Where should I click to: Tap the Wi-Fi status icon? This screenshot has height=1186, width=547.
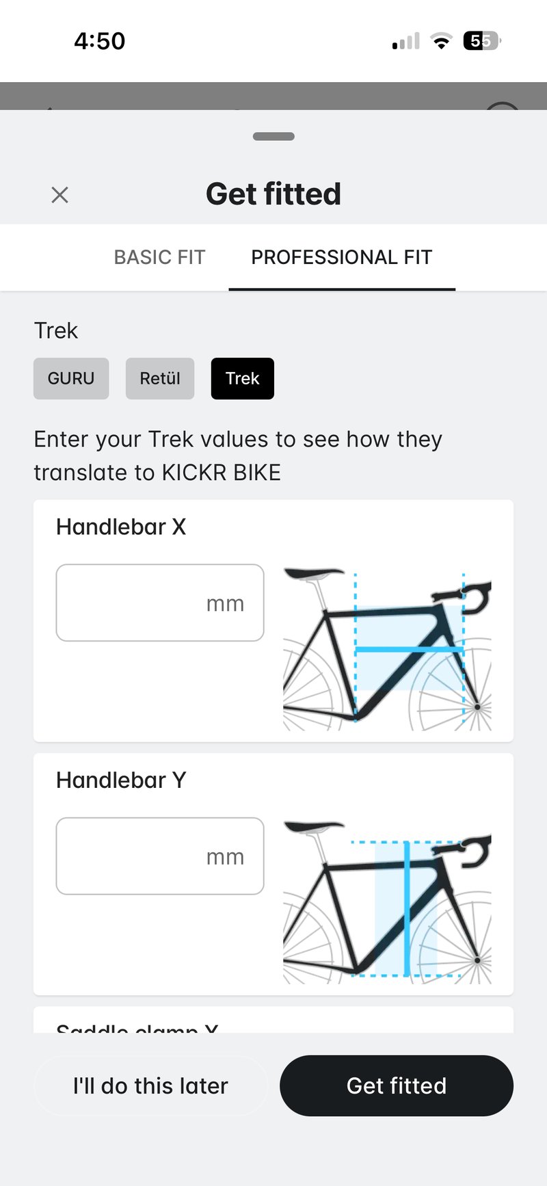point(442,41)
